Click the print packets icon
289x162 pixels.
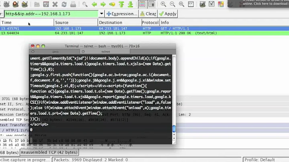click(73, 4)
